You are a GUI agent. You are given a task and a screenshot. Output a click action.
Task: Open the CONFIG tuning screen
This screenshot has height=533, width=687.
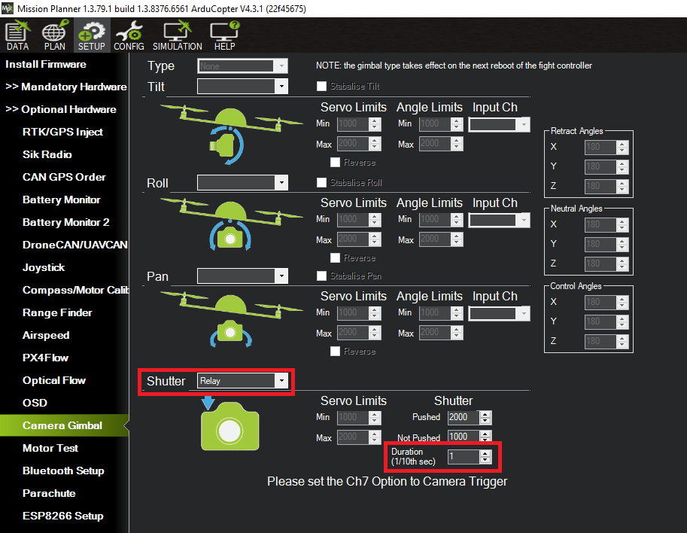click(129, 35)
